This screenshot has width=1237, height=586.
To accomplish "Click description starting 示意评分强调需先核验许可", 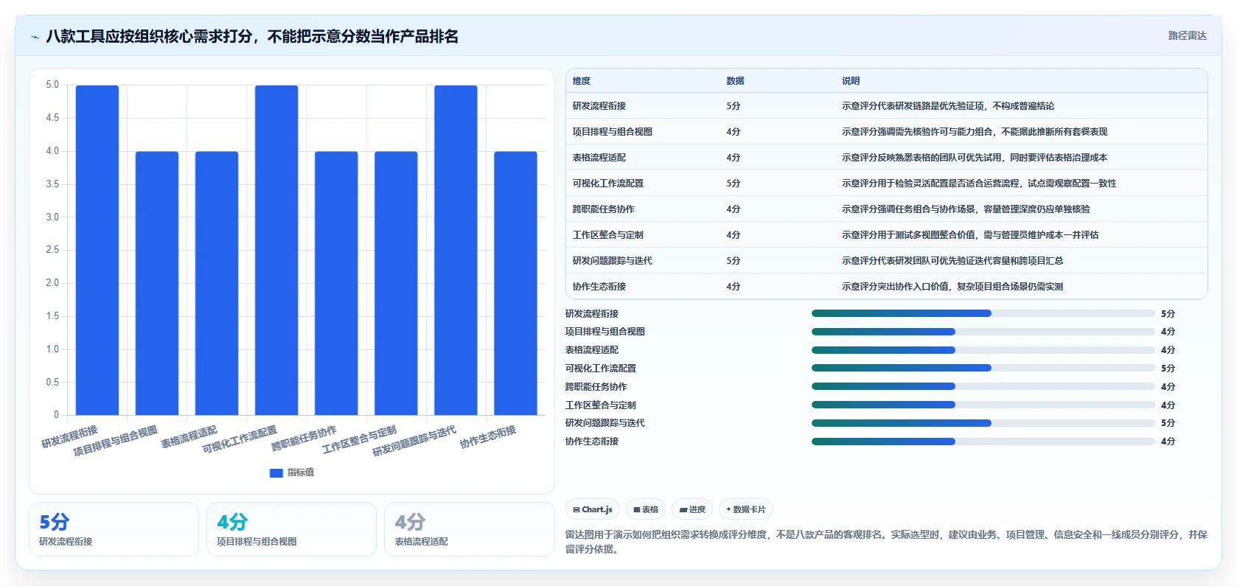I will coord(975,132).
